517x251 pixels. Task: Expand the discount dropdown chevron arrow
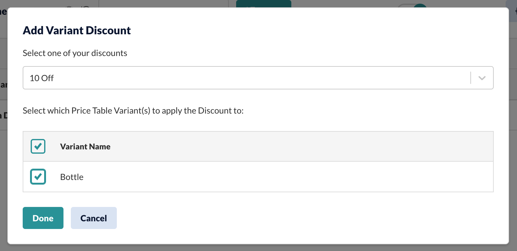coord(482,78)
